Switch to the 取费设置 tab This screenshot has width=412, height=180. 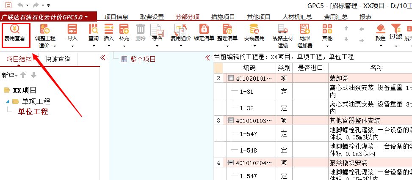pyautogui.click(x=152, y=17)
